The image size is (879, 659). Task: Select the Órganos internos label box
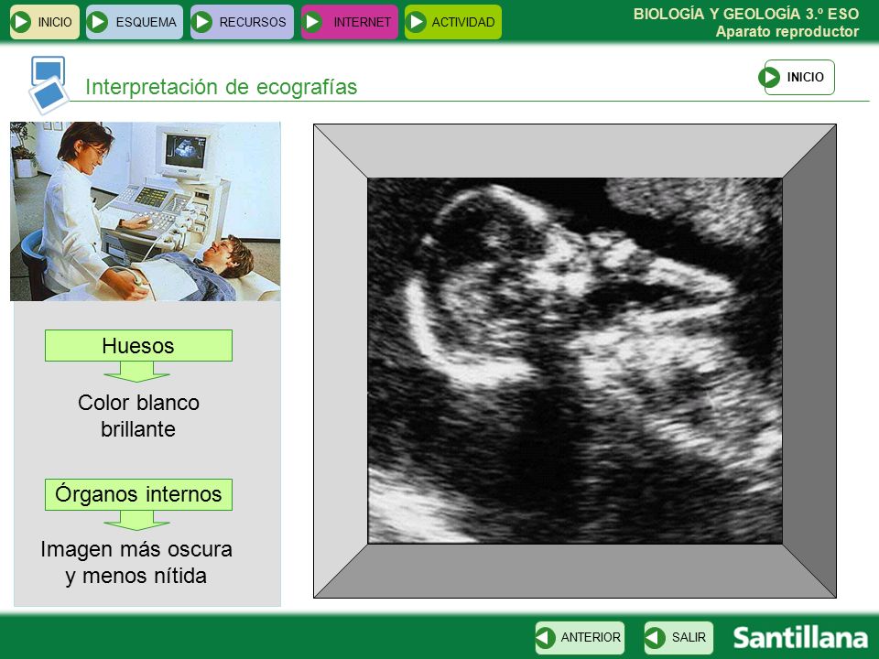point(138,494)
